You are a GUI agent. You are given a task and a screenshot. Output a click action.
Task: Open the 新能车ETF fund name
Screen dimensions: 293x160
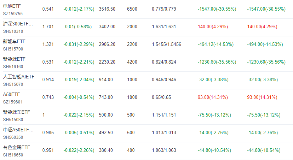point(14,41)
